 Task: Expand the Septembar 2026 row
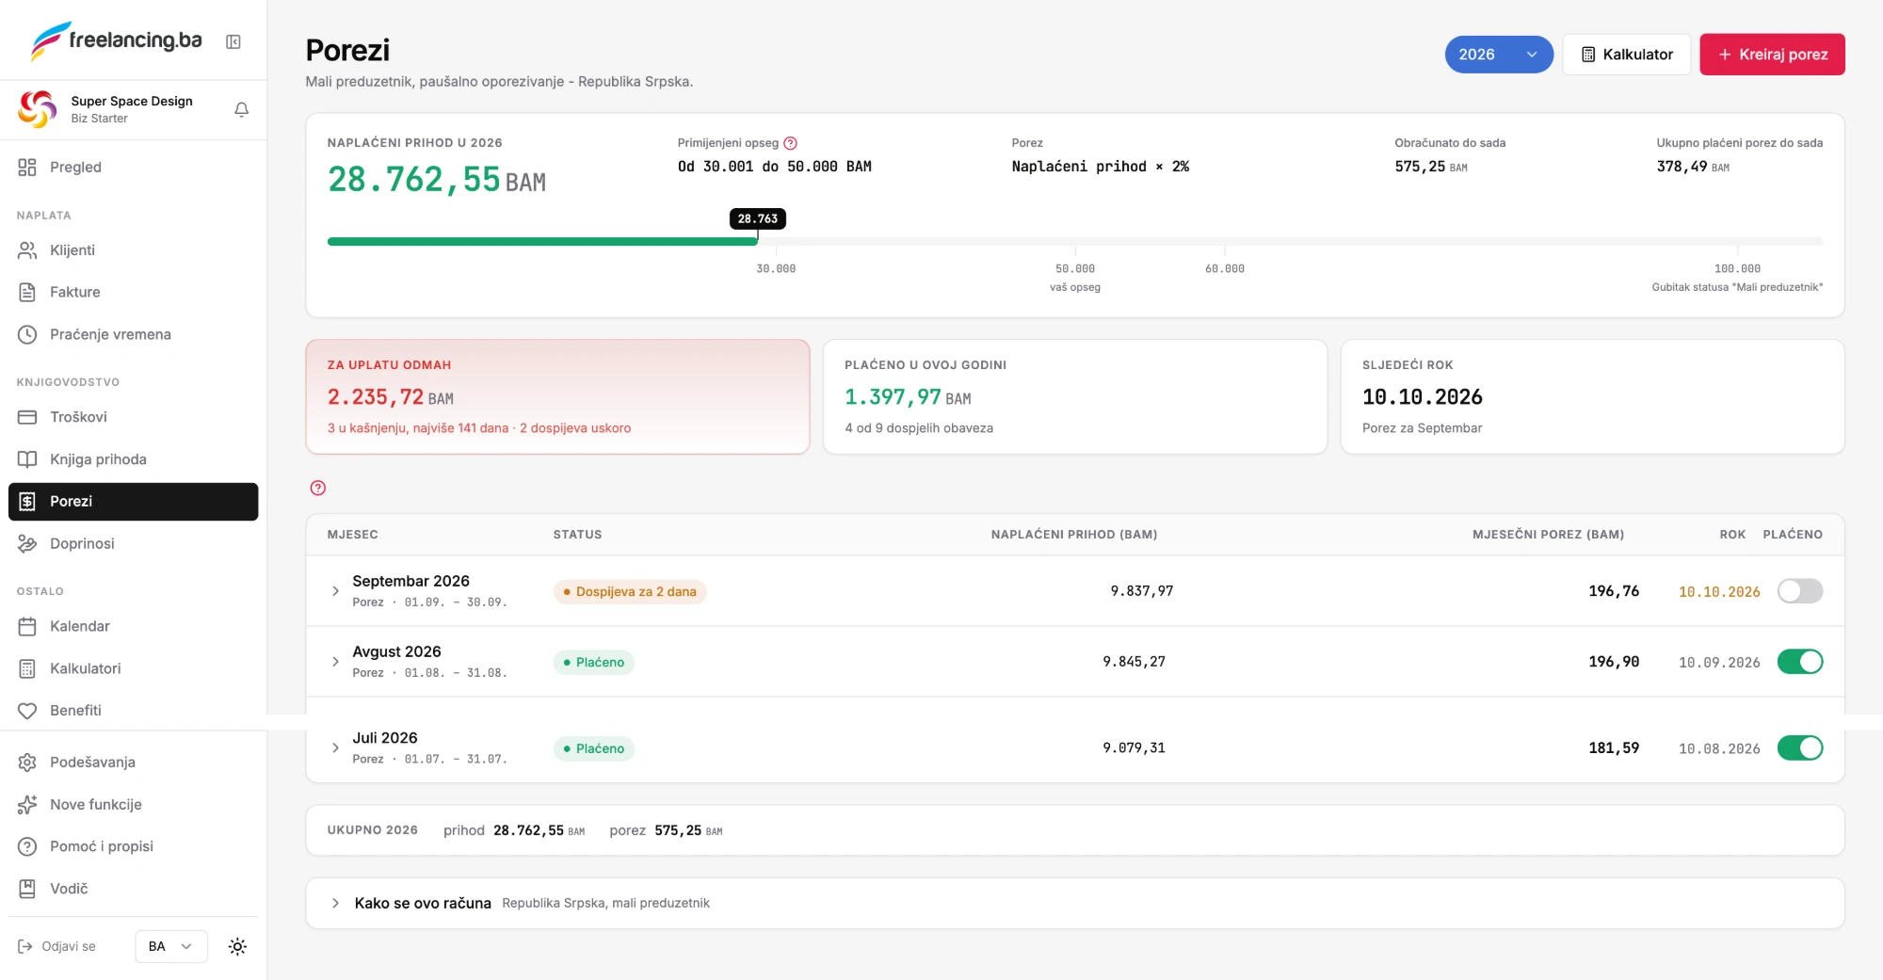click(335, 591)
